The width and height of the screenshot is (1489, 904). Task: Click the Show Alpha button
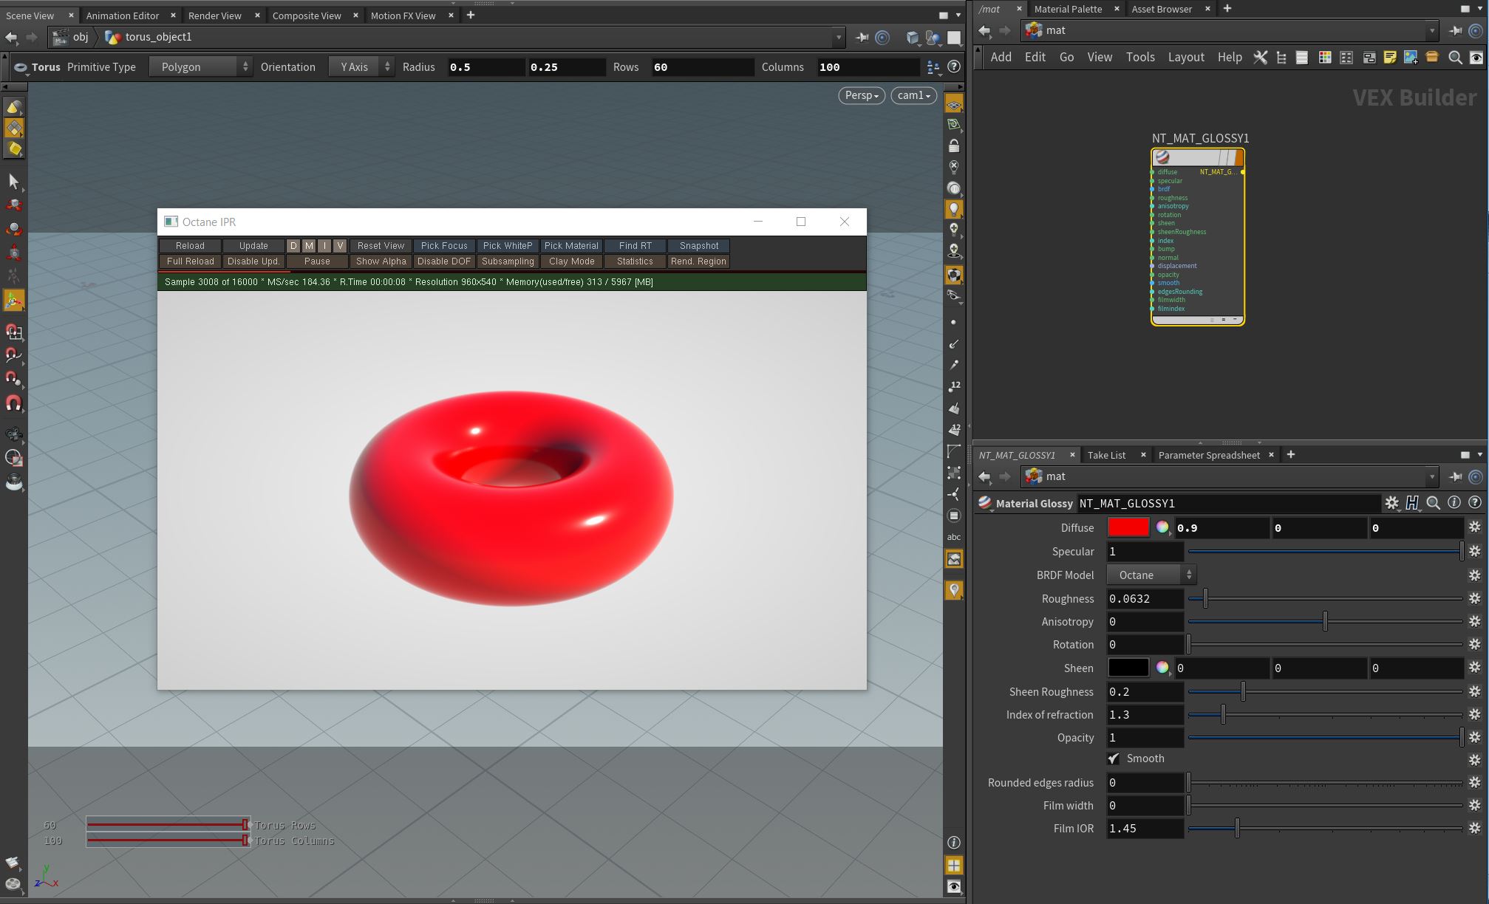(381, 261)
